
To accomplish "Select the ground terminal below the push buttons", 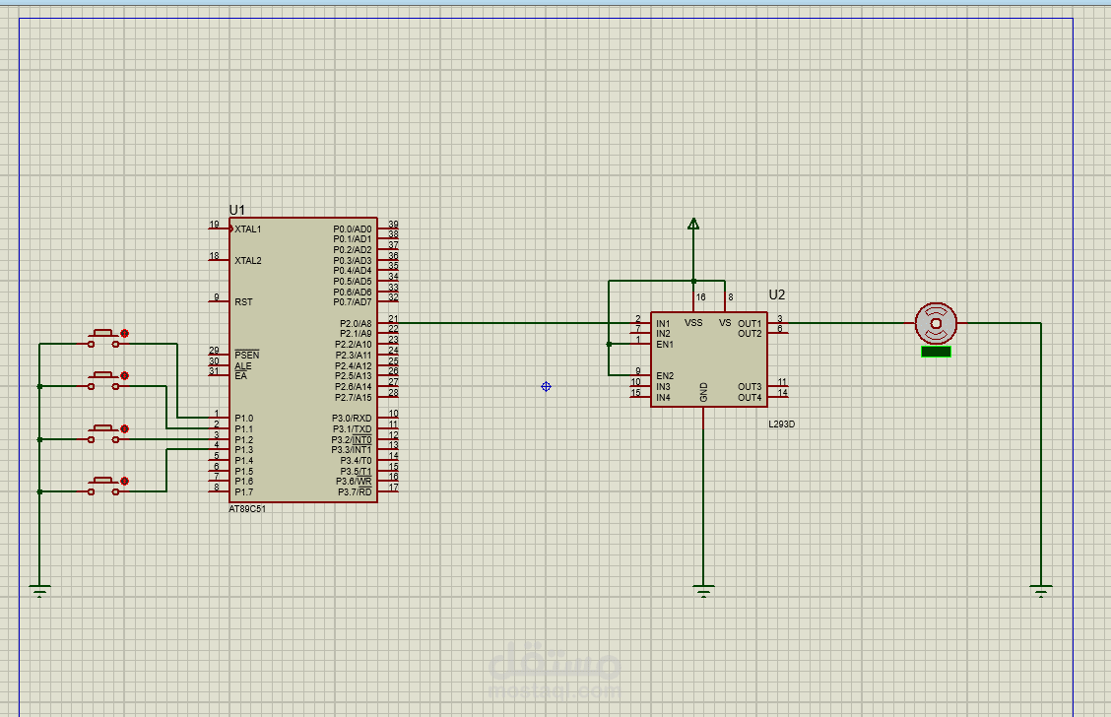I will point(39,591).
